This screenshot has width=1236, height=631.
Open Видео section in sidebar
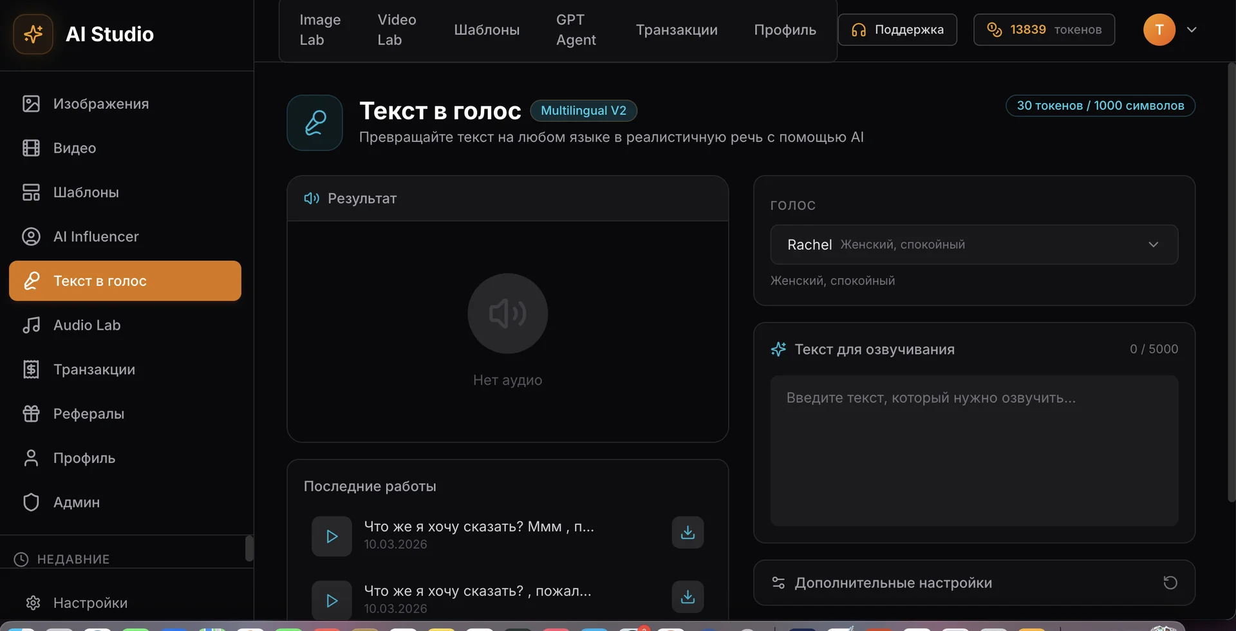125,148
